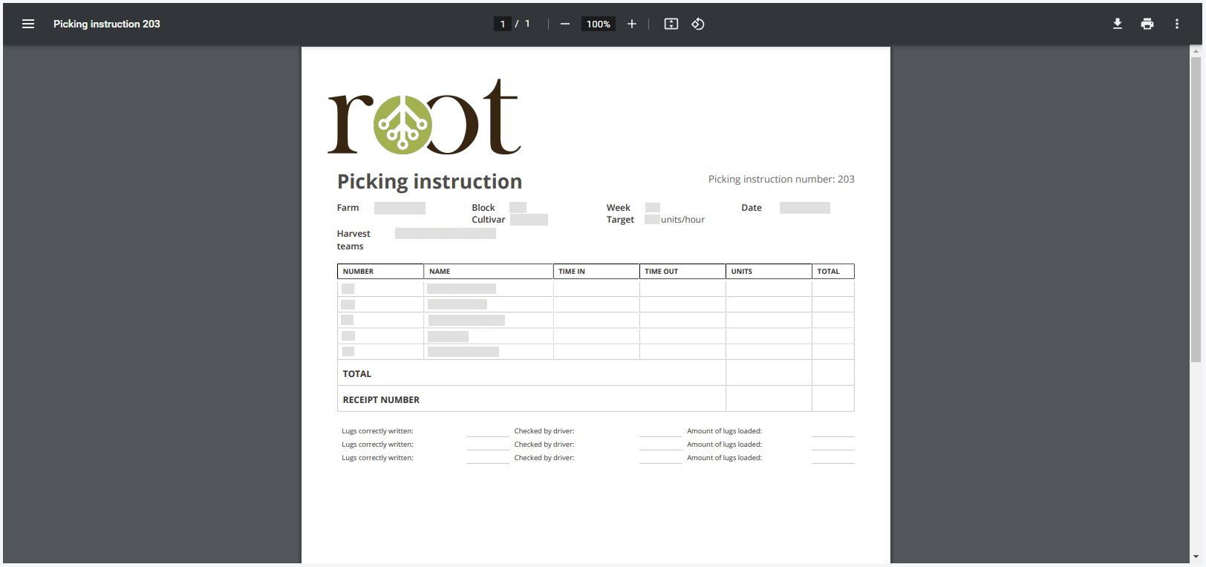Click the fit to page icon
This screenshot has width=1206, height=567.
pos(671,24)
